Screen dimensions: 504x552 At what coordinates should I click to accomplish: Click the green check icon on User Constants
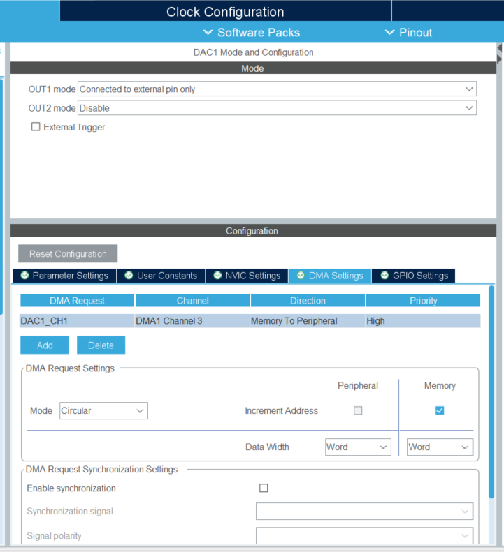click(129, 275)
